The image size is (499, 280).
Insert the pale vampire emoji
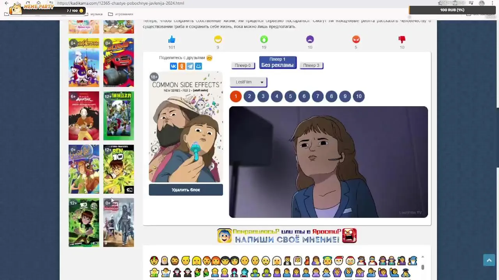(x=177, y=273)
